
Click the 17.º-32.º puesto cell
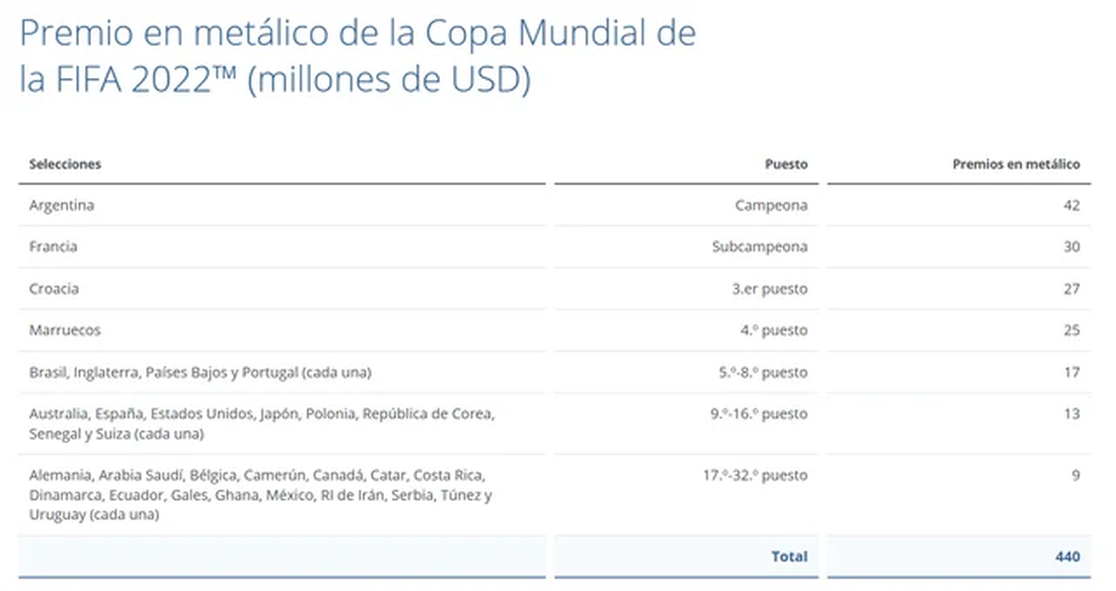755,475
